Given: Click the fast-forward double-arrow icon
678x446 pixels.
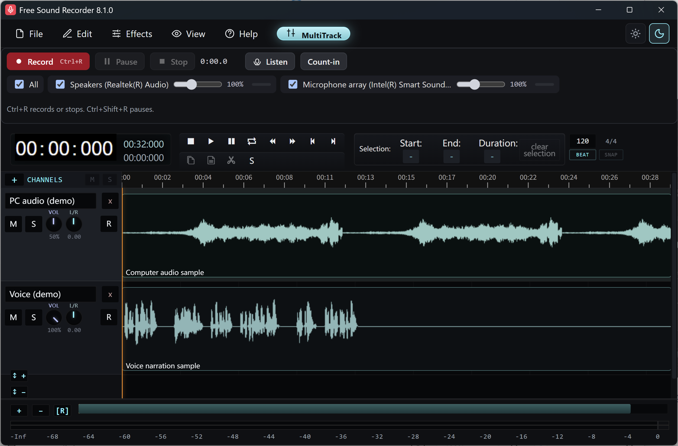Looking at the screenshot, I should (292, 142).
